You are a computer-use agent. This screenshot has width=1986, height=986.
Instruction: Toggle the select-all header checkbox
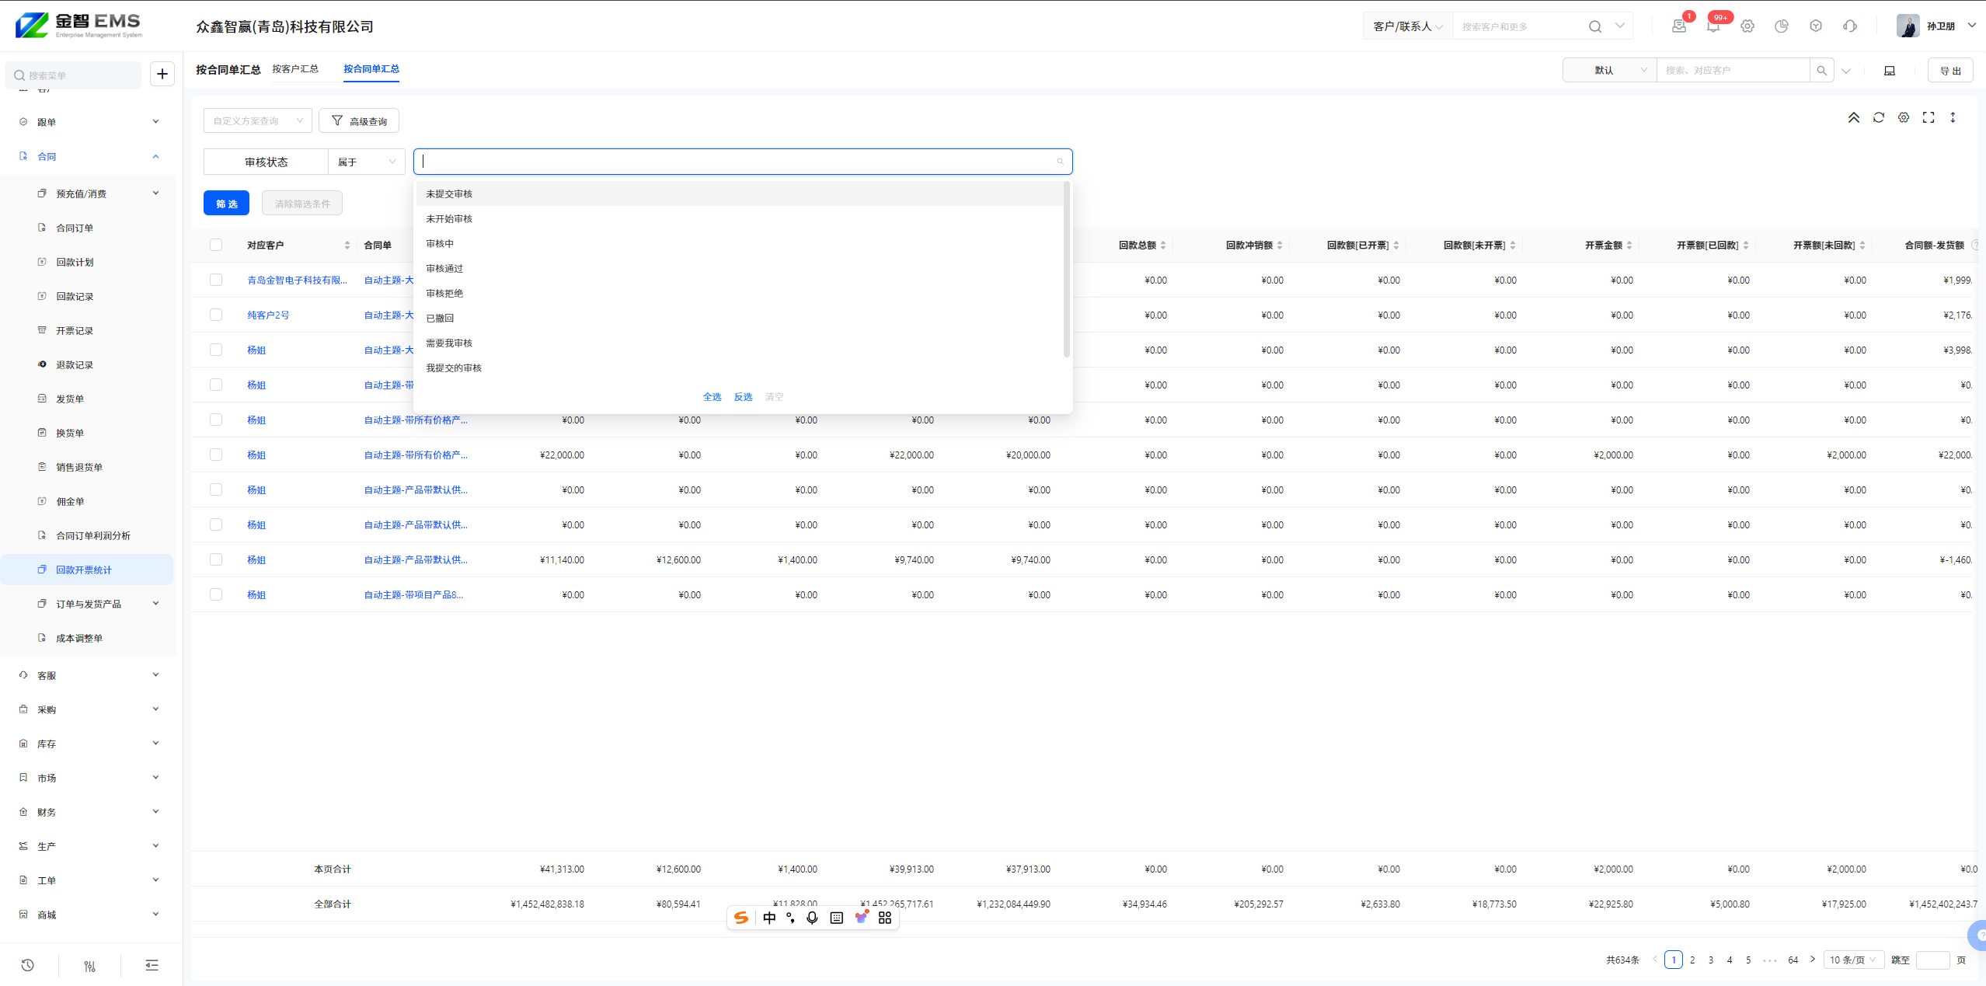click(216, 245)
